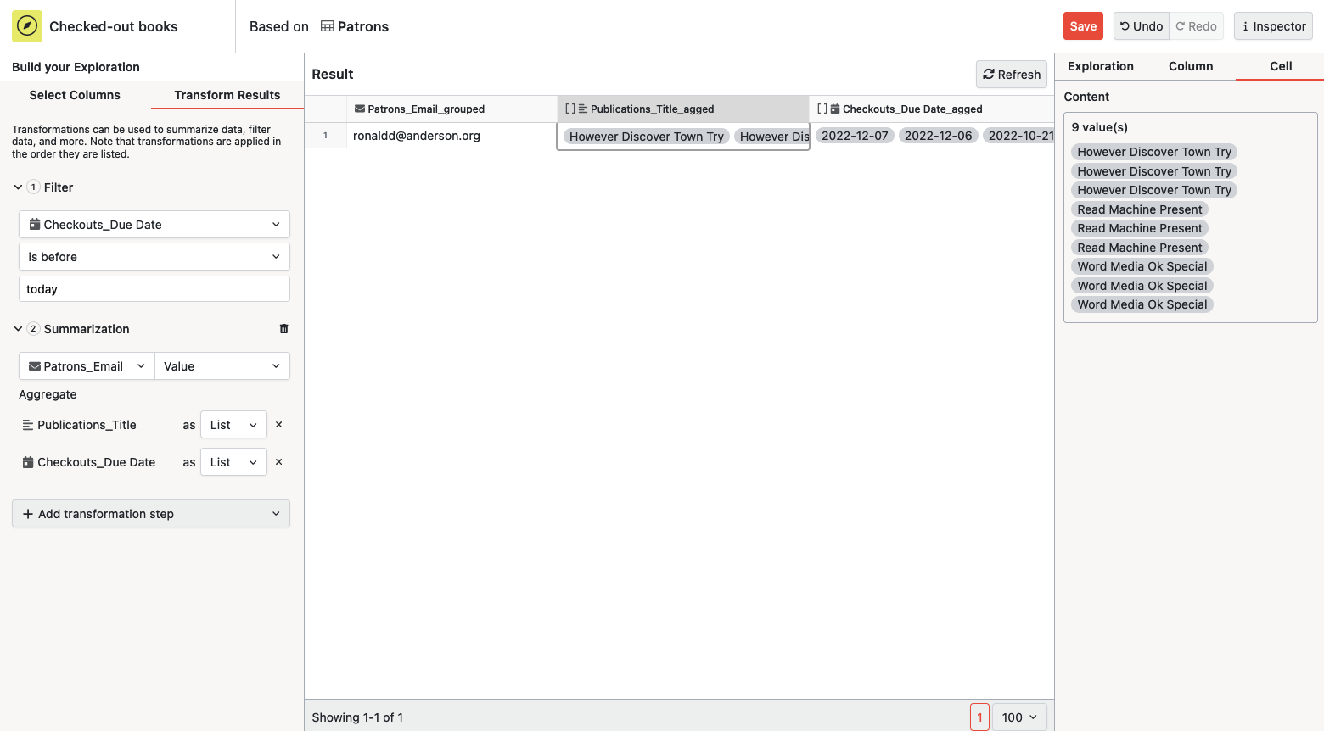Screen dimensions: 1324x731
Task: Select the ronaldd@anderson.org cell
Action: click(452, 136)
